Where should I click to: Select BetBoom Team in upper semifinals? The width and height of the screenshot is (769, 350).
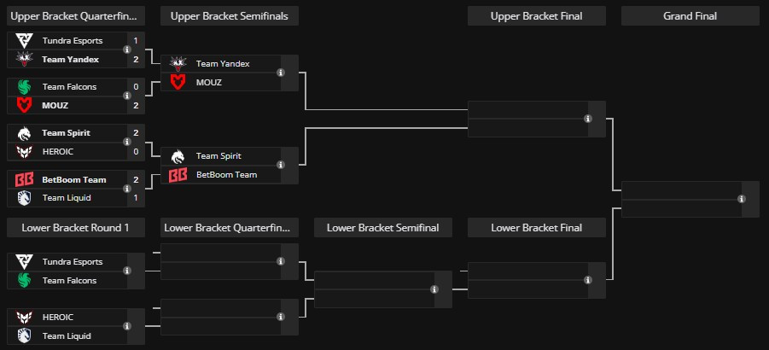click(x=225, y=175)
